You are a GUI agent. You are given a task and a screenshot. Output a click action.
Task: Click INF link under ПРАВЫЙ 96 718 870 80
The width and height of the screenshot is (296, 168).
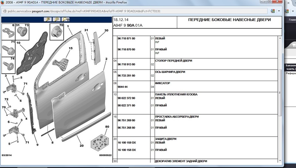point(157,53)
